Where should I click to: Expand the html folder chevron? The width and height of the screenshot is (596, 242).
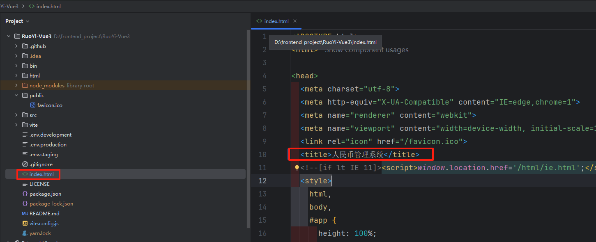click(x=16, y=76)
